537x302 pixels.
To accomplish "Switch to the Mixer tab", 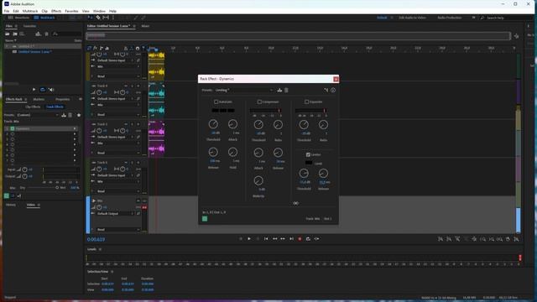I will click(145, 26).
